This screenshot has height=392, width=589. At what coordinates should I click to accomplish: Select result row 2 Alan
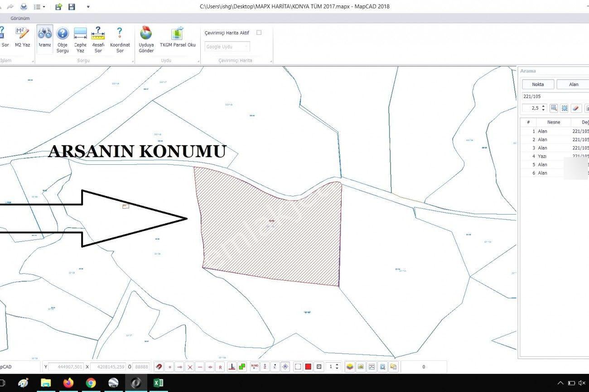pyautogui.click(x=555, y=139)
